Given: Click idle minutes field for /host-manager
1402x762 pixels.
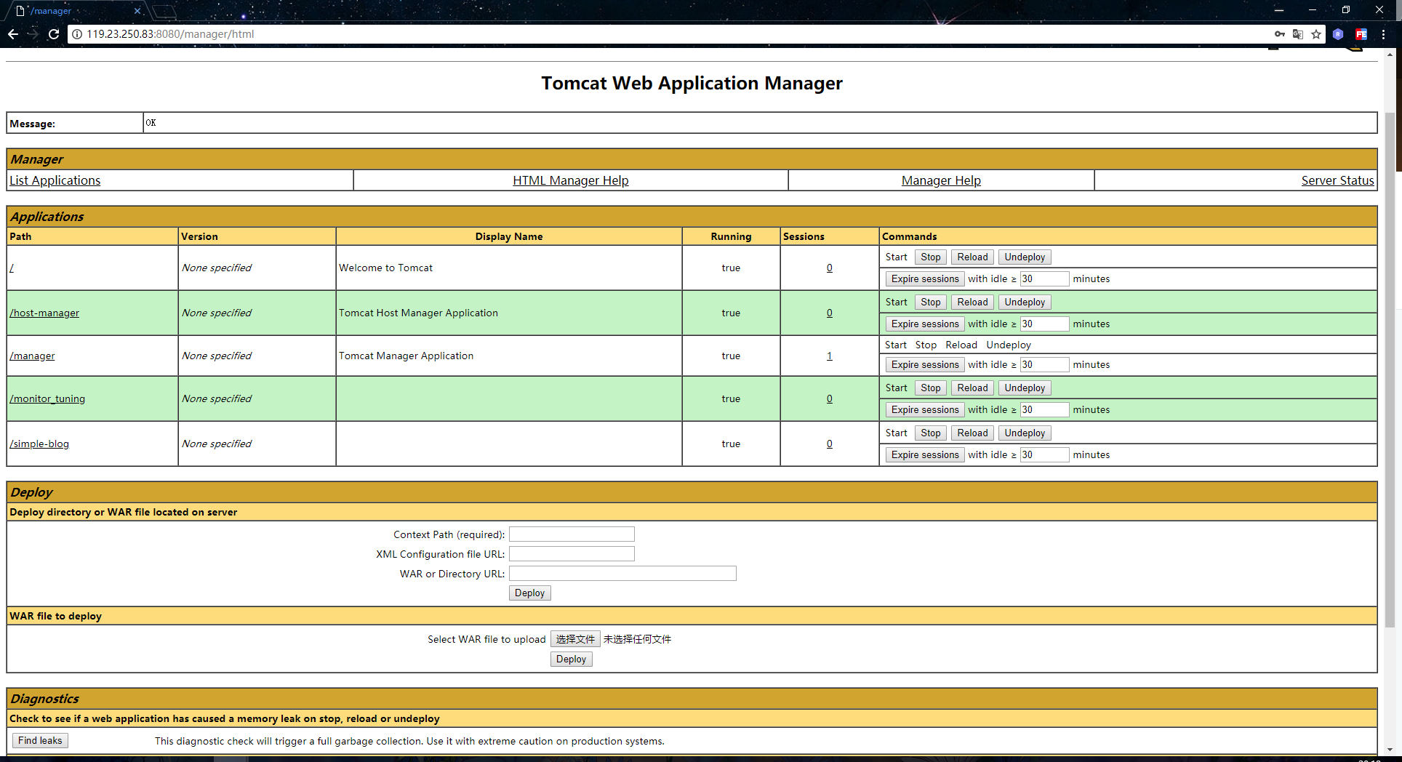Looking at the screenshot, I should click(1044, 324).
